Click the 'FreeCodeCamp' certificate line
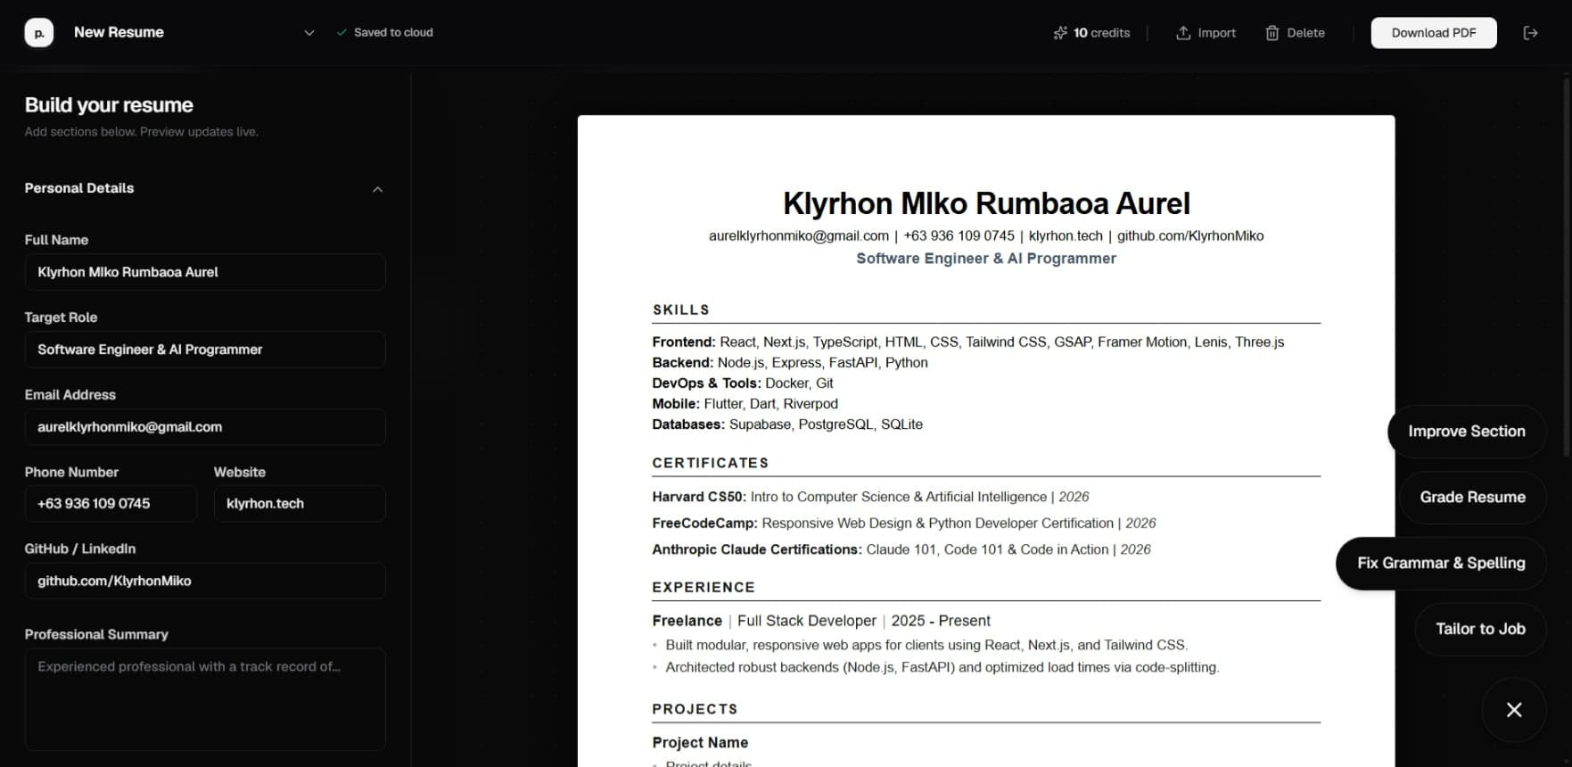This screenshot has width=1572, height=767. [x=904, y=524]
